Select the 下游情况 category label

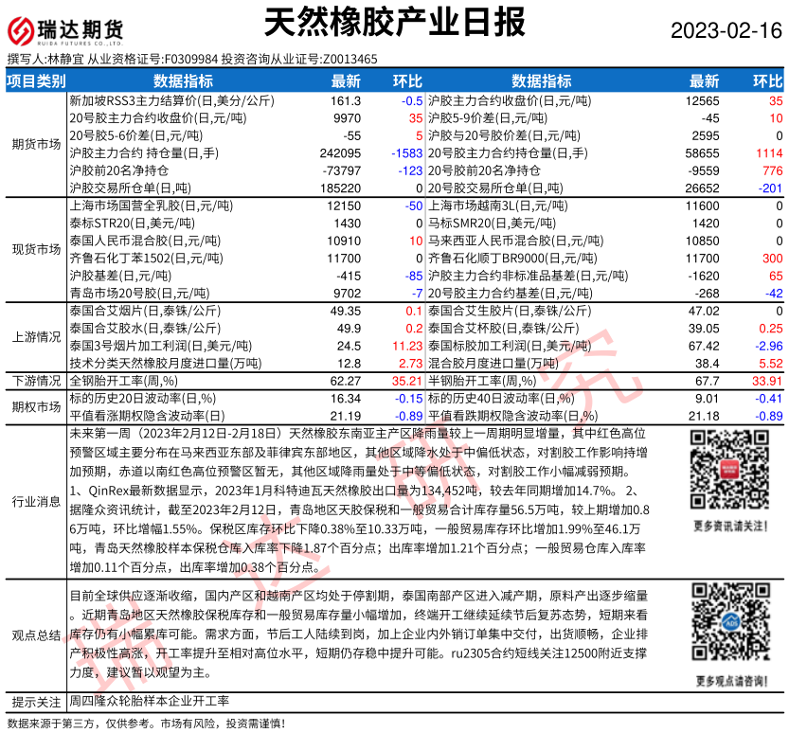[x=36, y=380]
